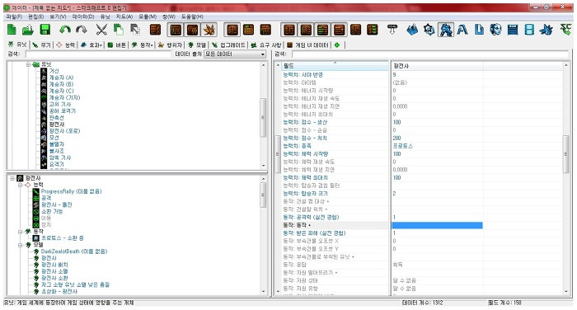Open the 효과 tab dropdown arrow
Viewport: 577px width, 310px height.
tap(101, 45)
